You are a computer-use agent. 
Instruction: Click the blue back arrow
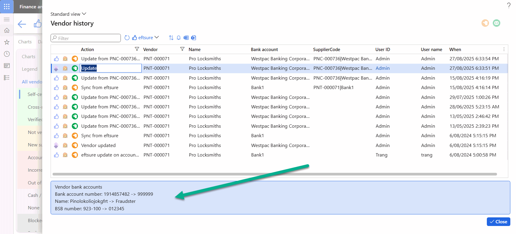click(x=22, y=24)
